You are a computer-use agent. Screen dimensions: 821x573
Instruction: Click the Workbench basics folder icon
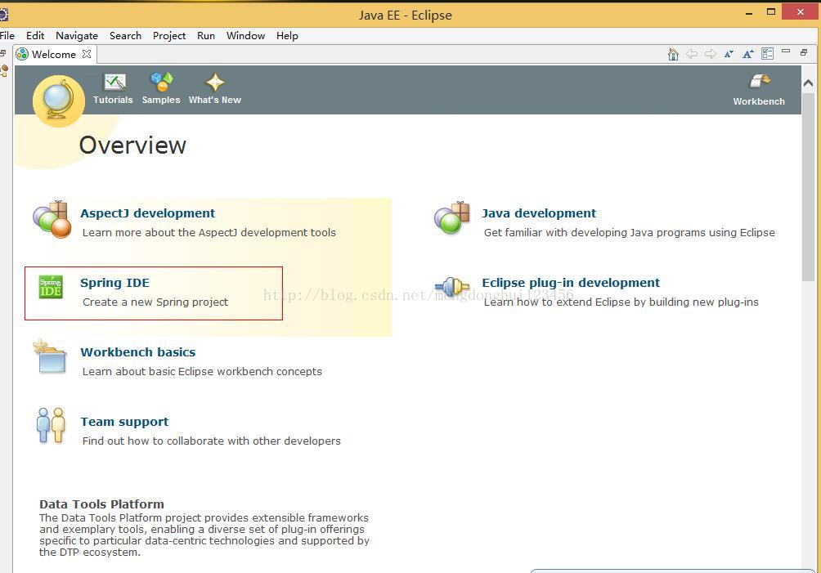(50, 356)
